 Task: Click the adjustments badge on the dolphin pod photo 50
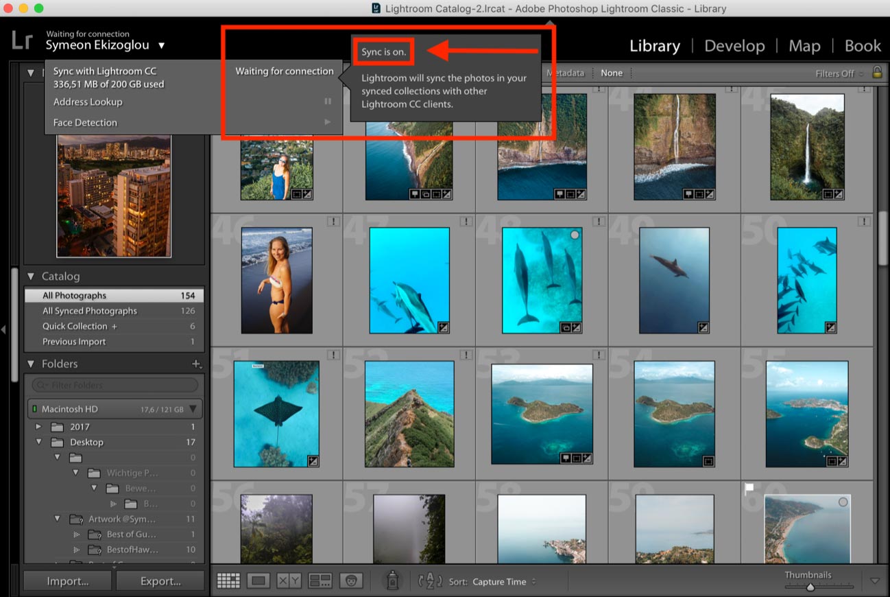tap(831, 327)
